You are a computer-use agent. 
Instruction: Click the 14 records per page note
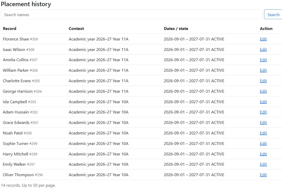coord(28,185)
